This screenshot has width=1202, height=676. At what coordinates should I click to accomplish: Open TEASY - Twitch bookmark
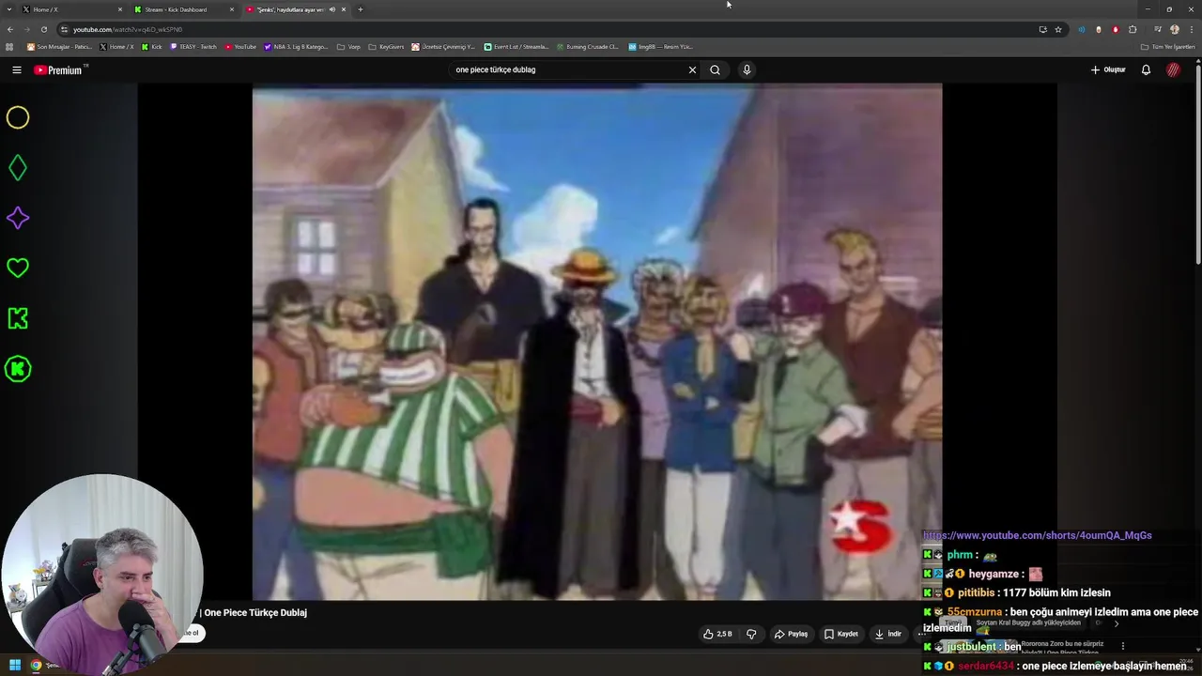(193, 46)
